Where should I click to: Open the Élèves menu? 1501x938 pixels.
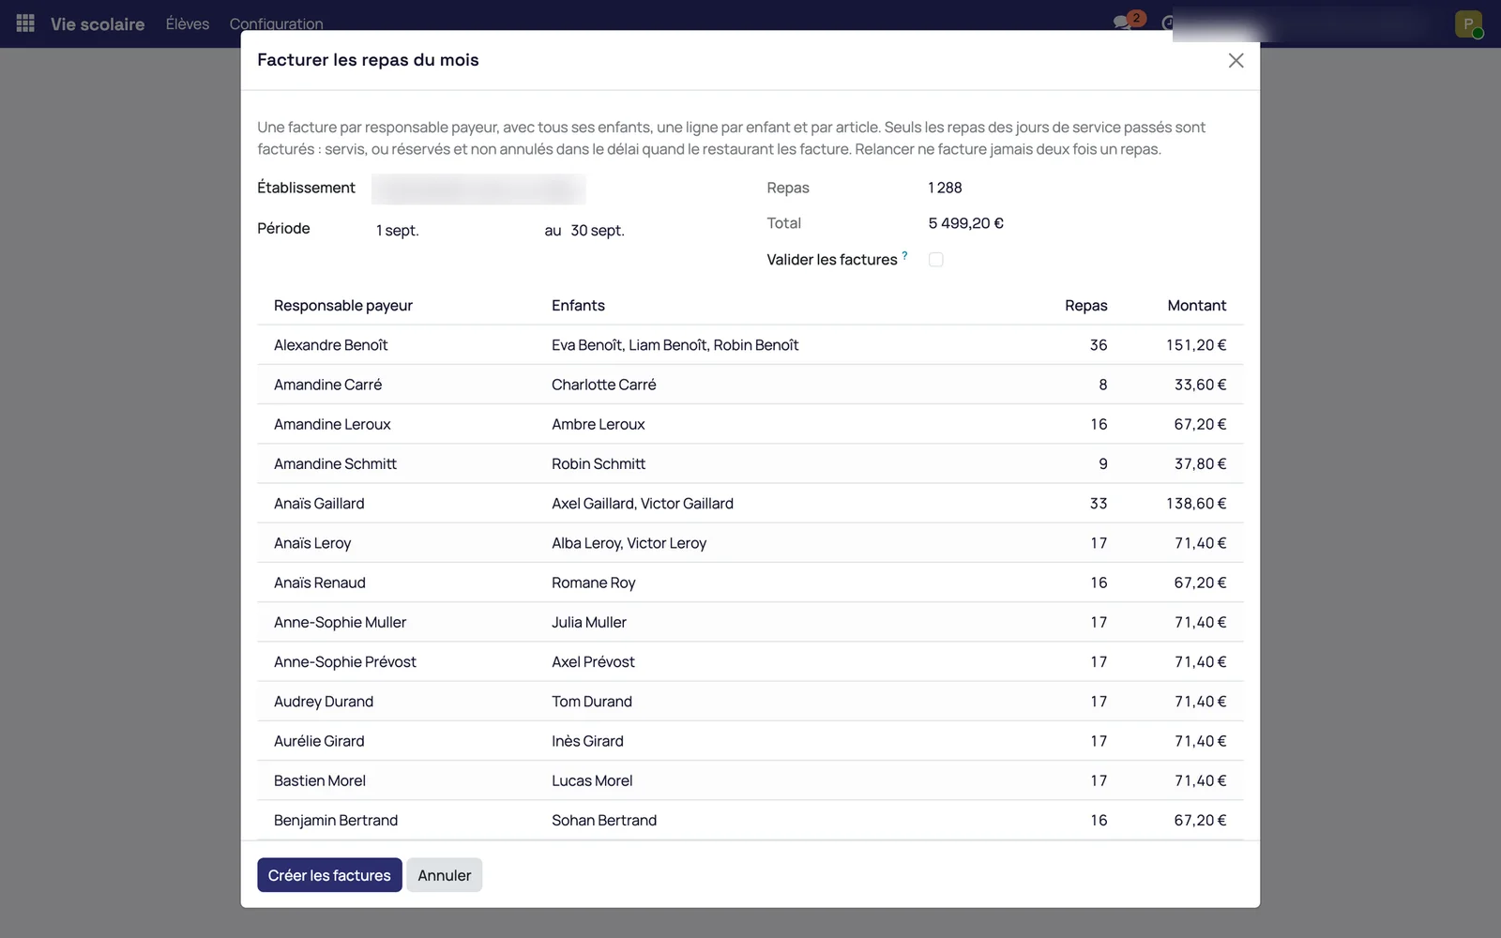coord(188,23)
